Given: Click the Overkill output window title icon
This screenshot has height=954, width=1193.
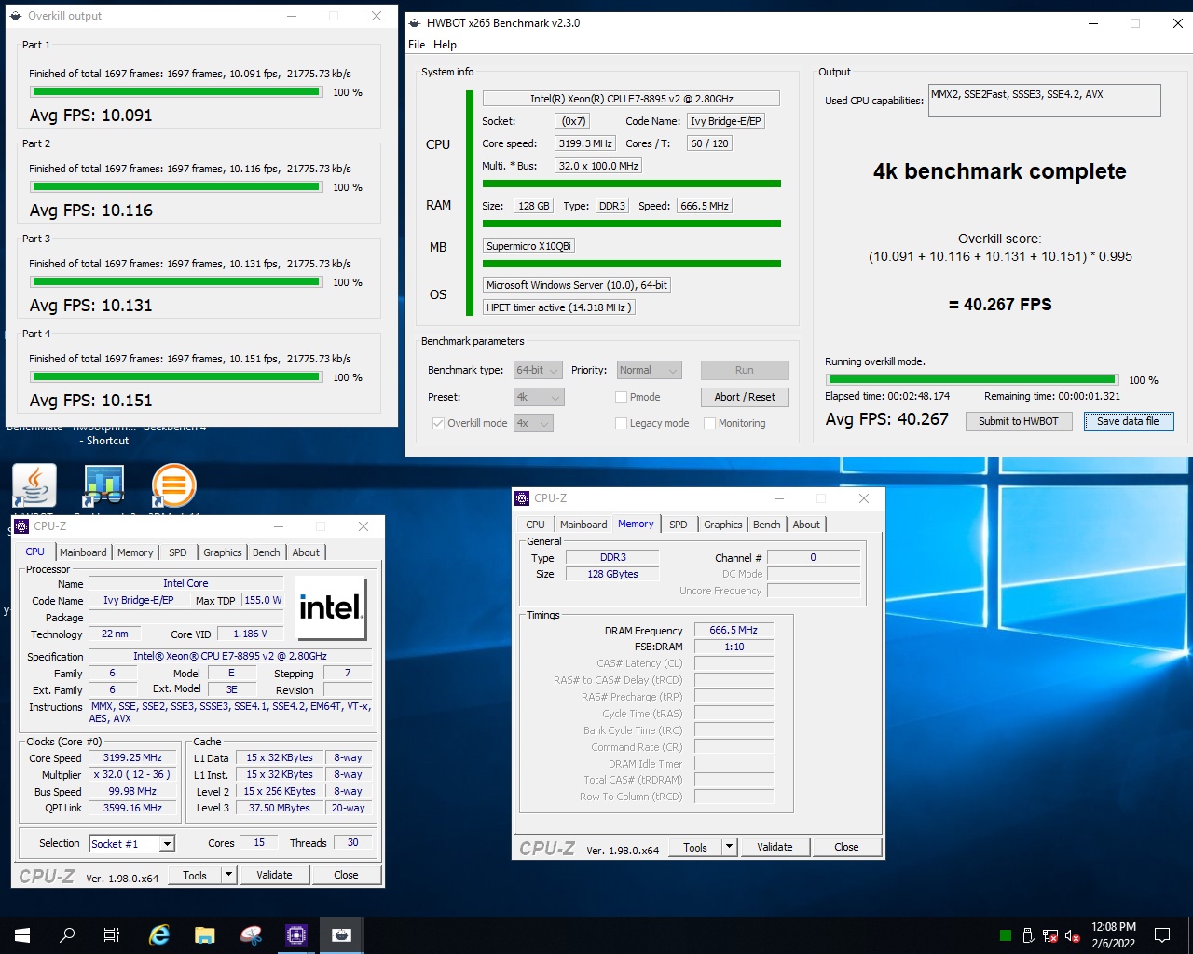Looking at the screenshot, I should tap(15, 16).
